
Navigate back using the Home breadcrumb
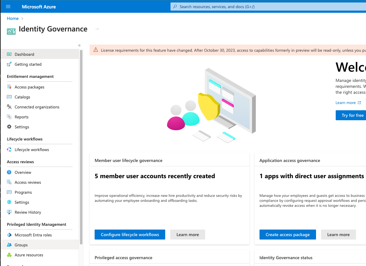pos(12,18)
